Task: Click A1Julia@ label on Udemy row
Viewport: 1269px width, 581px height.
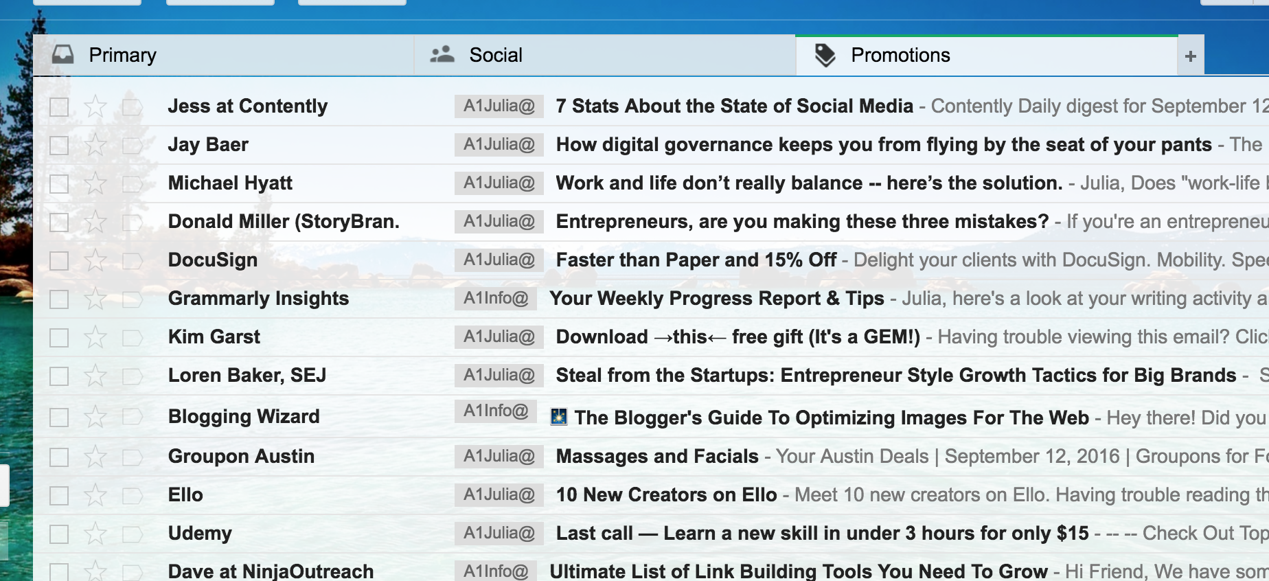Action: (499, 533)
